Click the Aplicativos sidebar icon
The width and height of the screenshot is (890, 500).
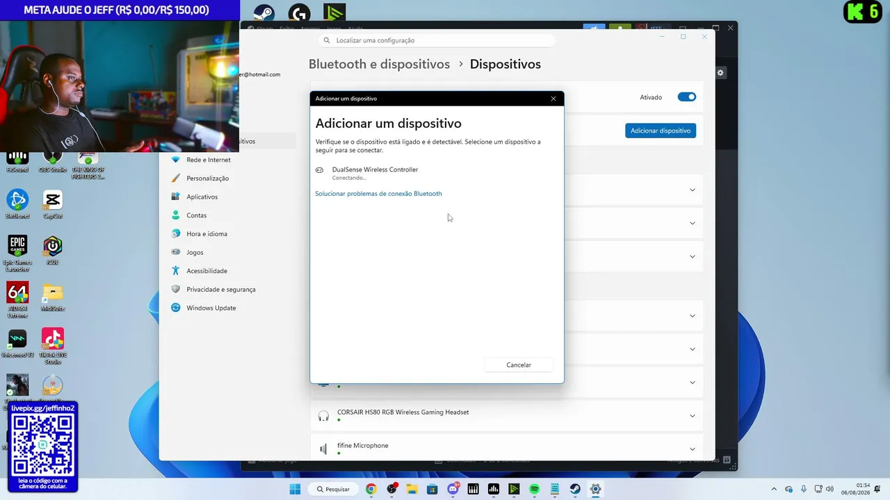click(175, 197)
